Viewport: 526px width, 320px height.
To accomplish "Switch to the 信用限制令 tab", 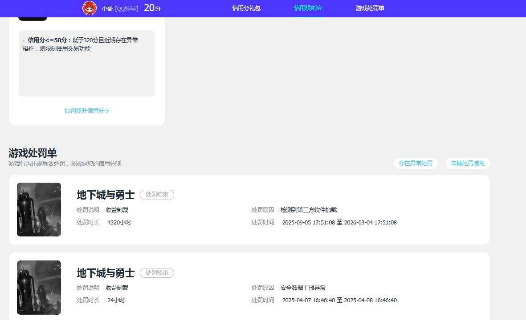I will pyautogui.click(x=308, y=8).
